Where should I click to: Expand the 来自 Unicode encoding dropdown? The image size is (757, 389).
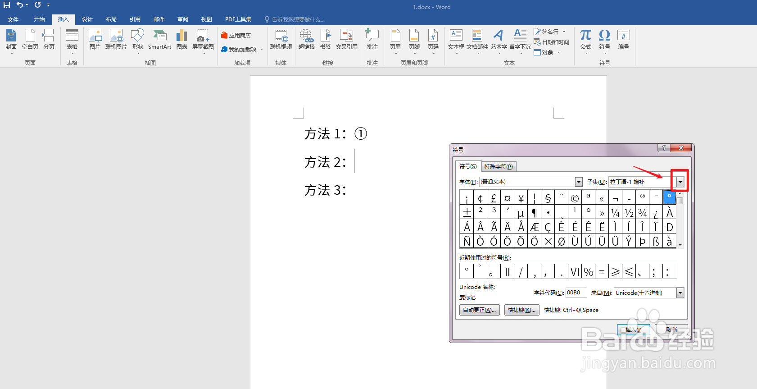[680, 293]
